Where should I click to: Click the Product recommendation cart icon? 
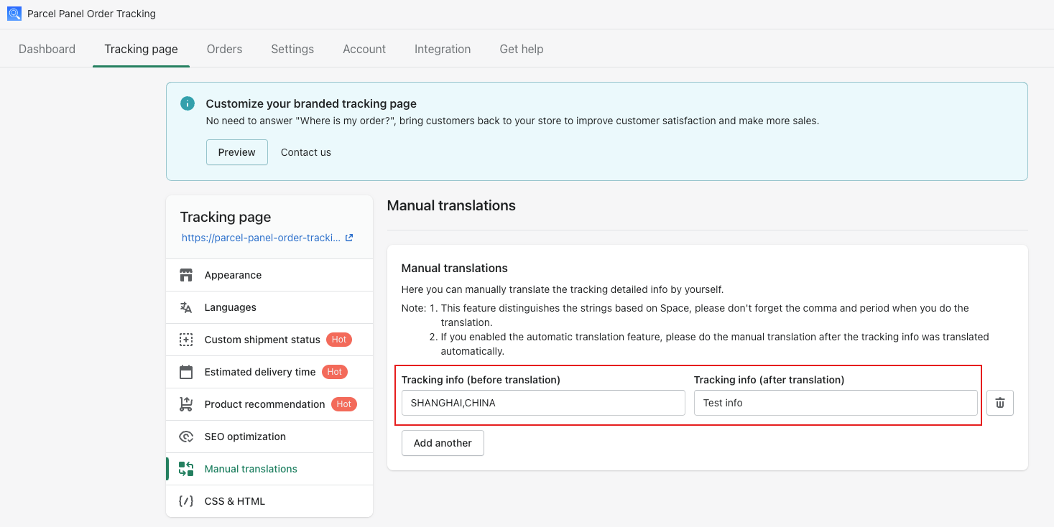pos(186,404)
